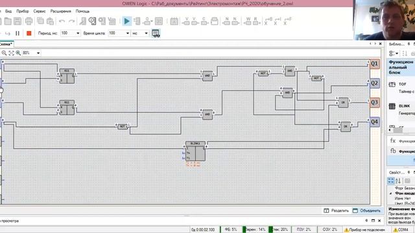Screen dimensions: 415x233
Task: Select output Q4 on the canvas
Action: pos(374,122)
